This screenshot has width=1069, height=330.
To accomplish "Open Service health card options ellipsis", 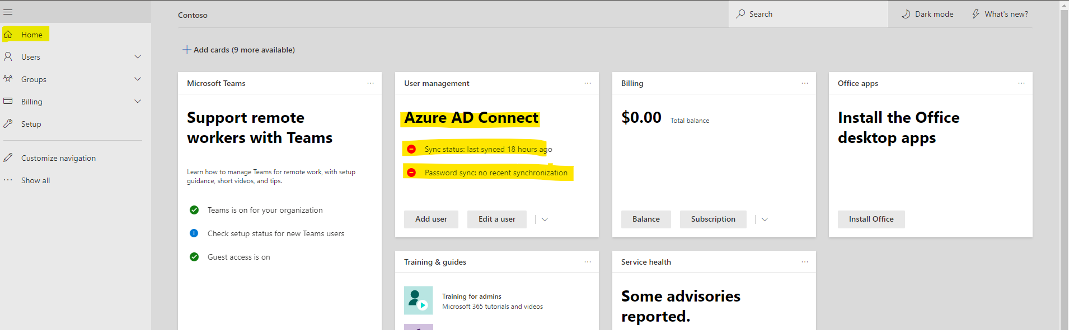I will tap(805, 262).
